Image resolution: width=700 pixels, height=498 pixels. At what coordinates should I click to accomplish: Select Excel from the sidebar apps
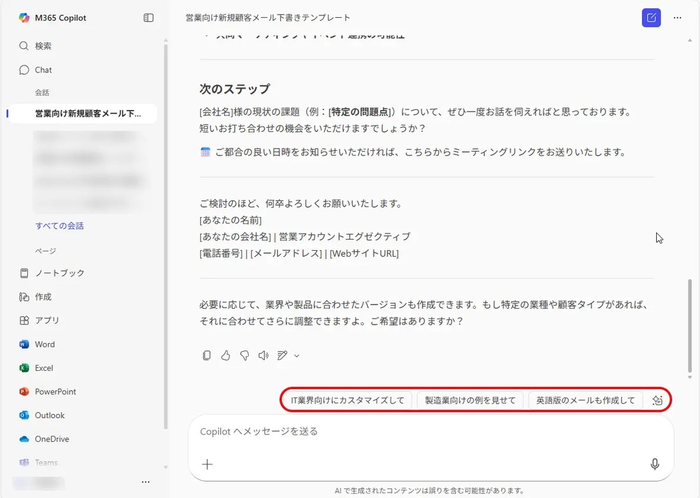(44, 368)
